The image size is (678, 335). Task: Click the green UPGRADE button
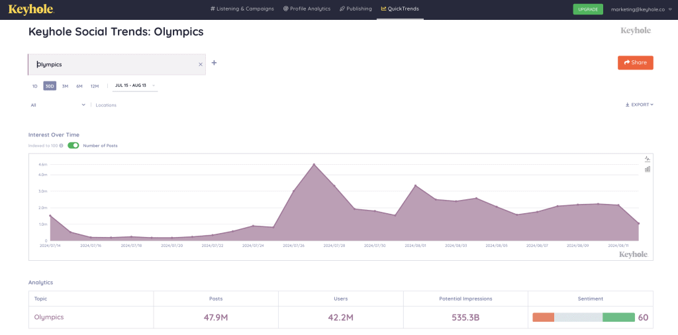(588, 9)
